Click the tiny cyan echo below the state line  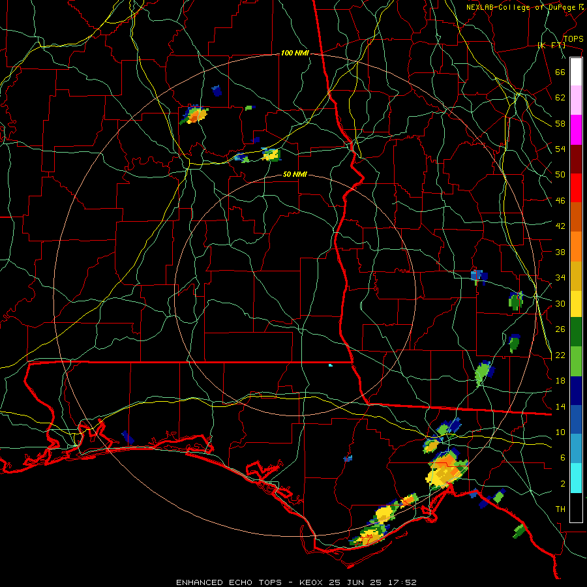tap(331, 365)
